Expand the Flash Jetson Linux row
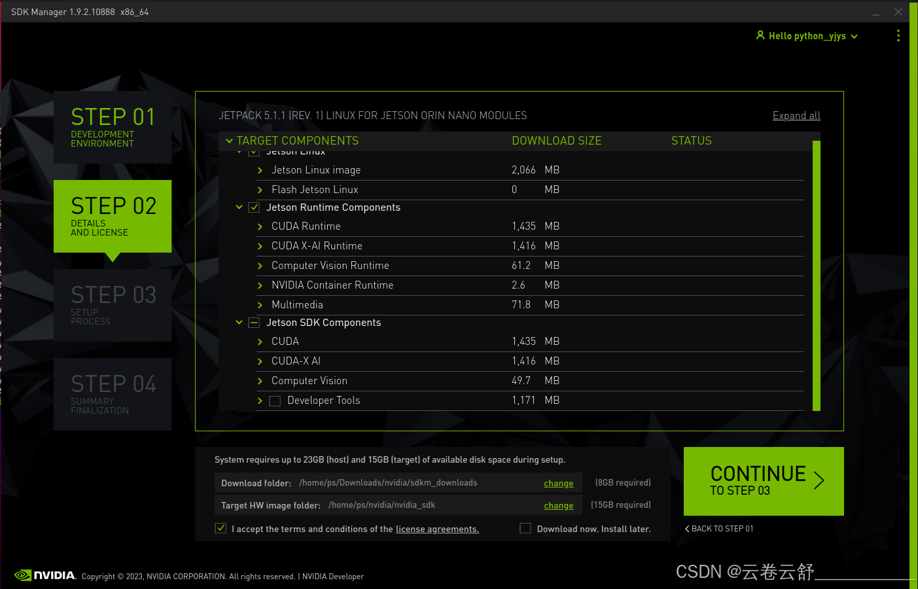The image size is (918, 589). 260,190
